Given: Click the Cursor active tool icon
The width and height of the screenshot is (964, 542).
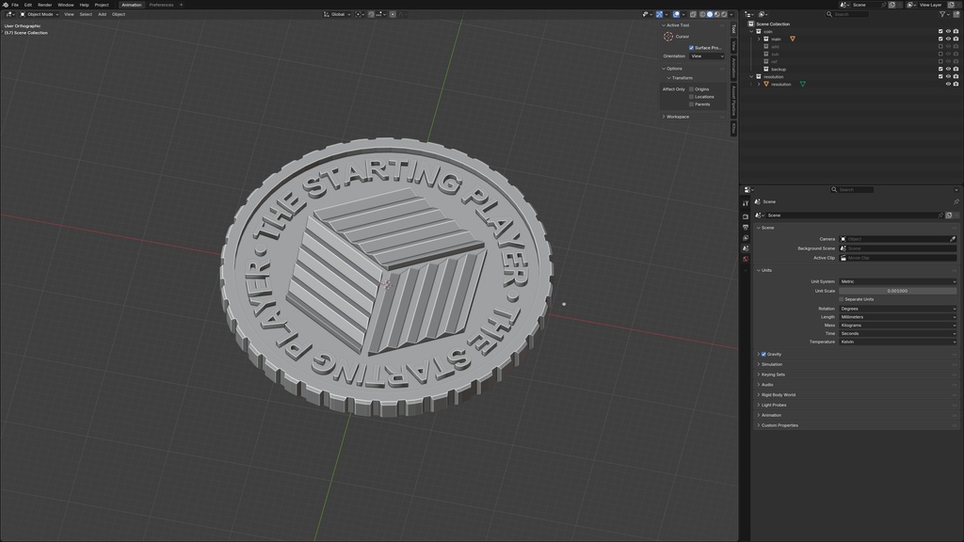Looking at the screenshot, I should [x=668, y=37].
